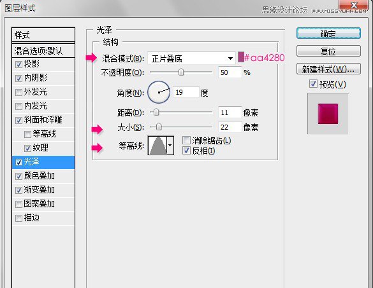Toggle the 颜色叠加 checkbox
The height and width of the screenshot is (288, 373).
[18, 176]
